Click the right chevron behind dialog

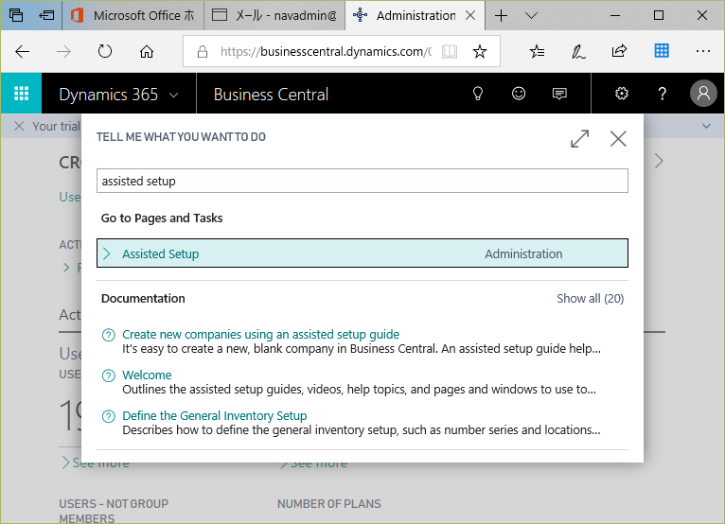(659, 161)
